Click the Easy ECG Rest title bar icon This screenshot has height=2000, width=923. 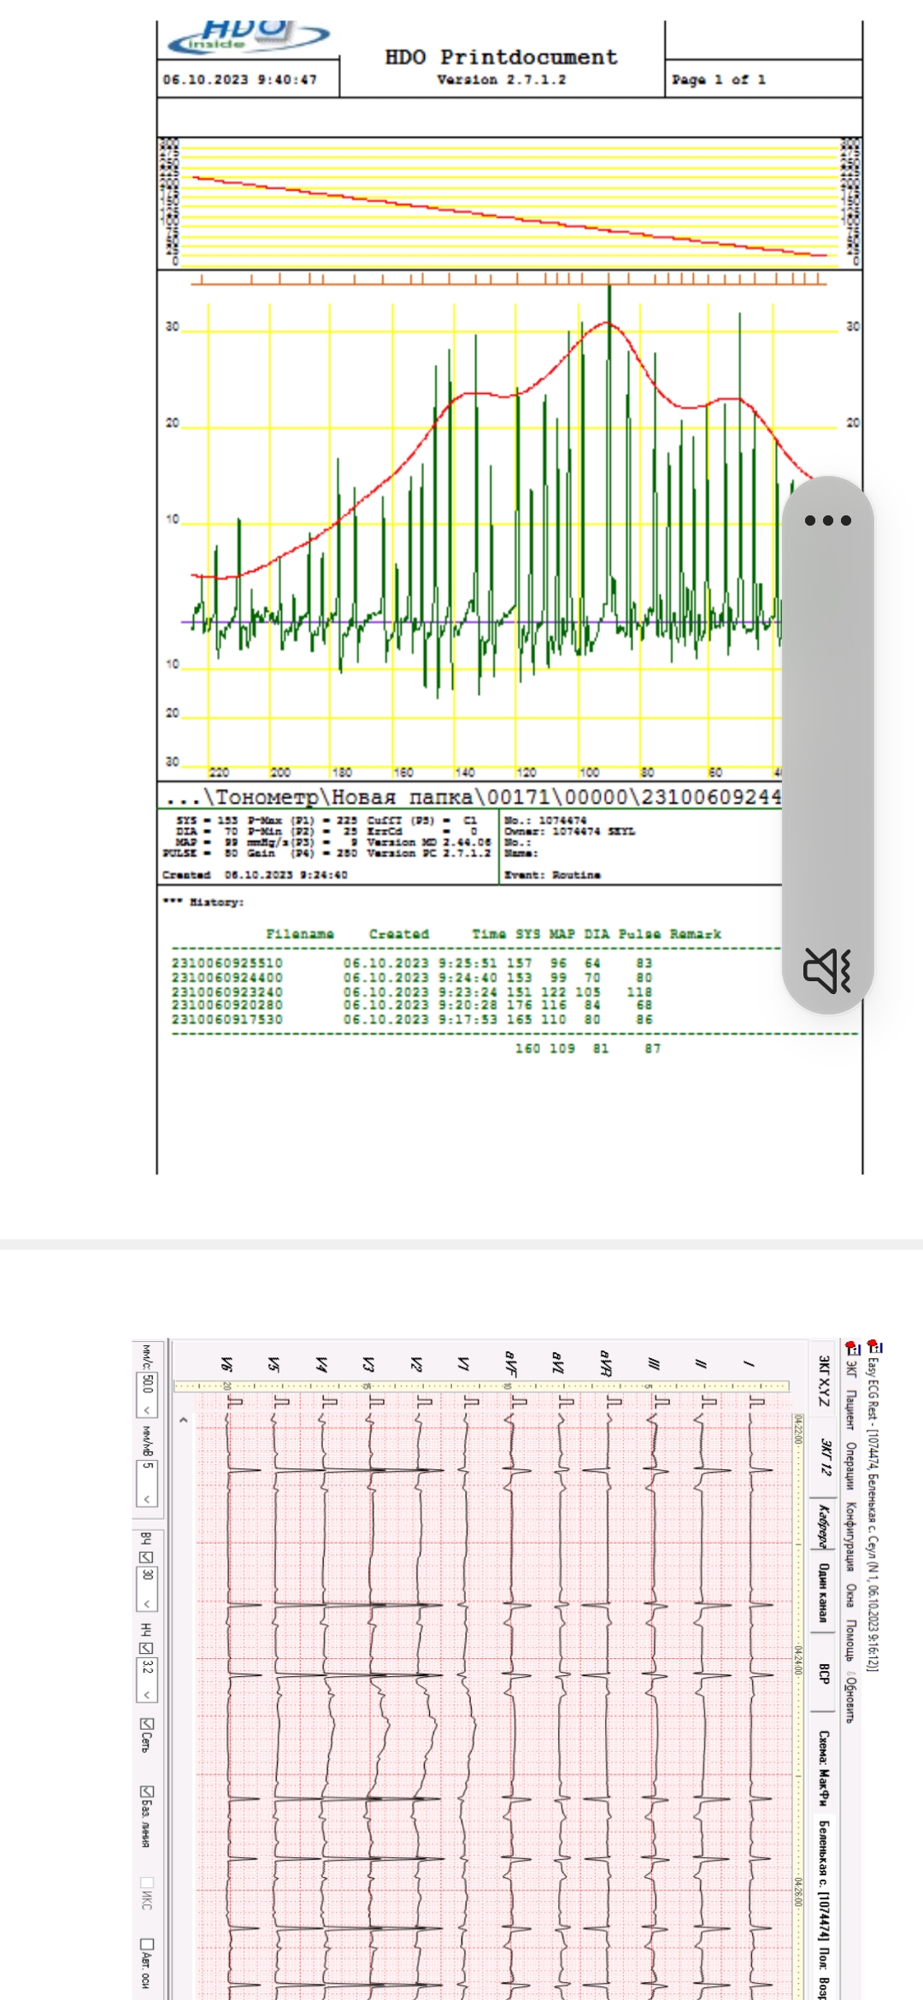coord(873,1347)
